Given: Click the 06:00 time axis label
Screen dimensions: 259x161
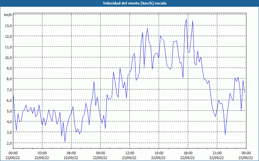Looking at the screenshot, I should [71, 153].
